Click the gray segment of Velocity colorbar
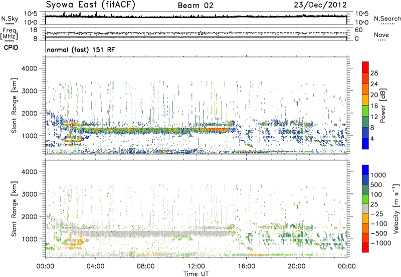 365,209
